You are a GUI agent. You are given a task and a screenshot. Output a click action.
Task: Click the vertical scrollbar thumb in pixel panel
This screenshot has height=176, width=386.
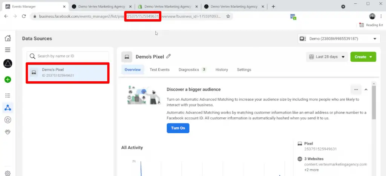coord(374,103)
